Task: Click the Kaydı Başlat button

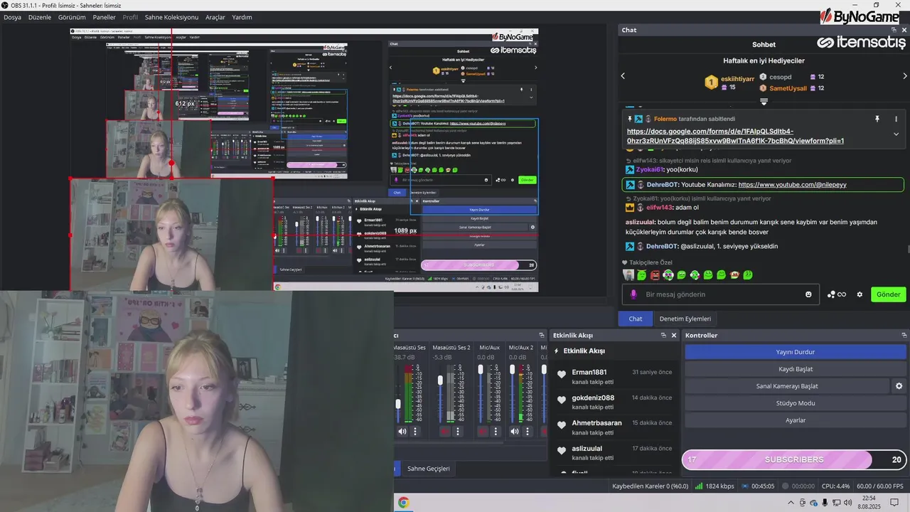Action: pos(795,369)
